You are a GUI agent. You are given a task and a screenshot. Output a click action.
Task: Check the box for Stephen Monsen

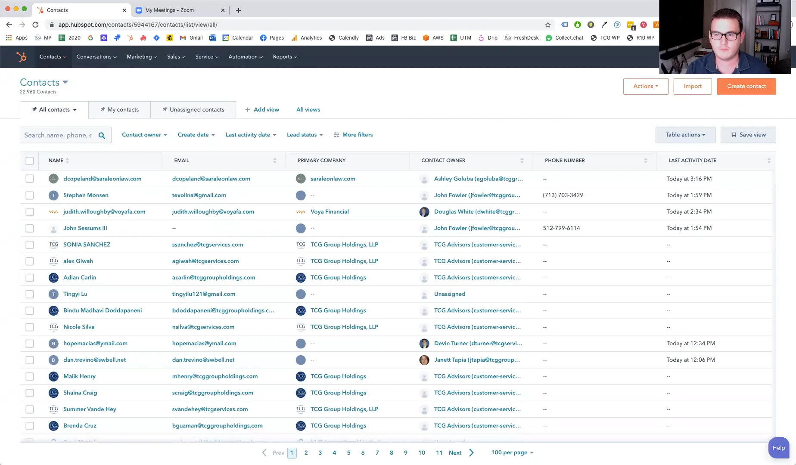pyautogui.click(x=30, y=195)
